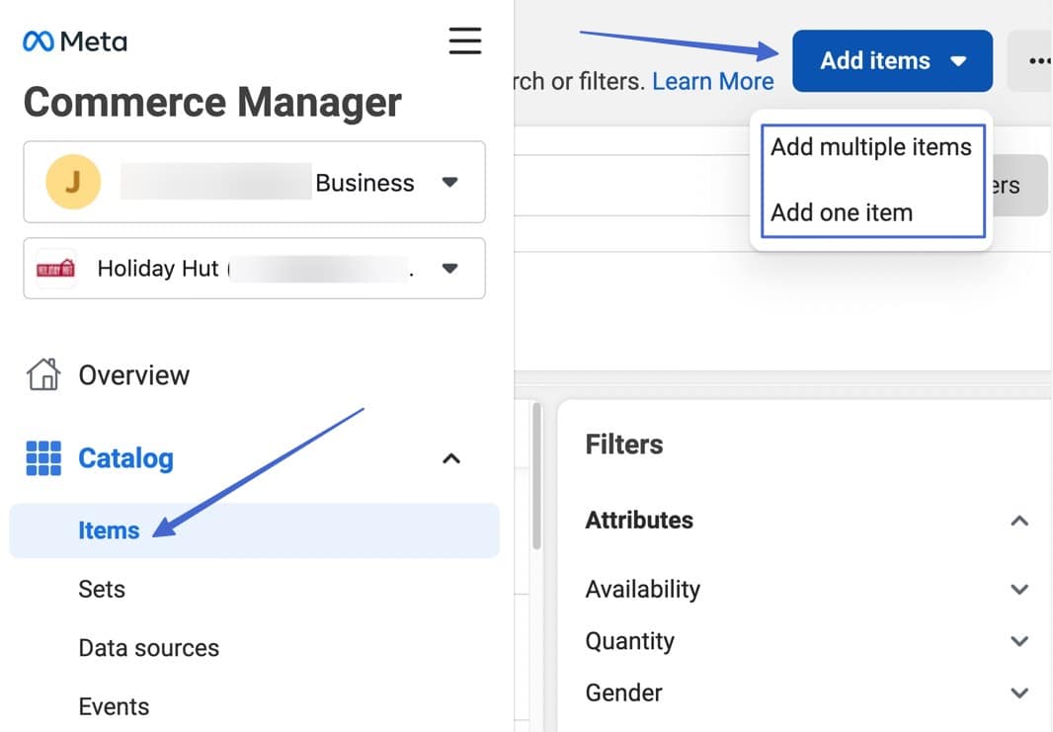Collapse the Attributes section

click(1019, 521)
